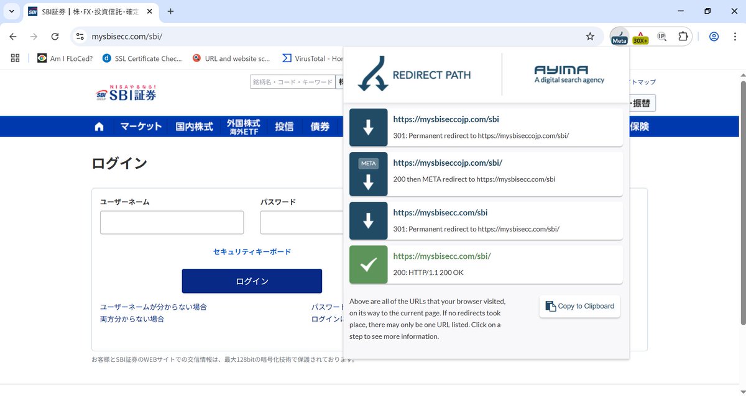Open the Am I FLoCed? bookmark
The width and height of the screenshot is (746, 396).
coord(65,58)
